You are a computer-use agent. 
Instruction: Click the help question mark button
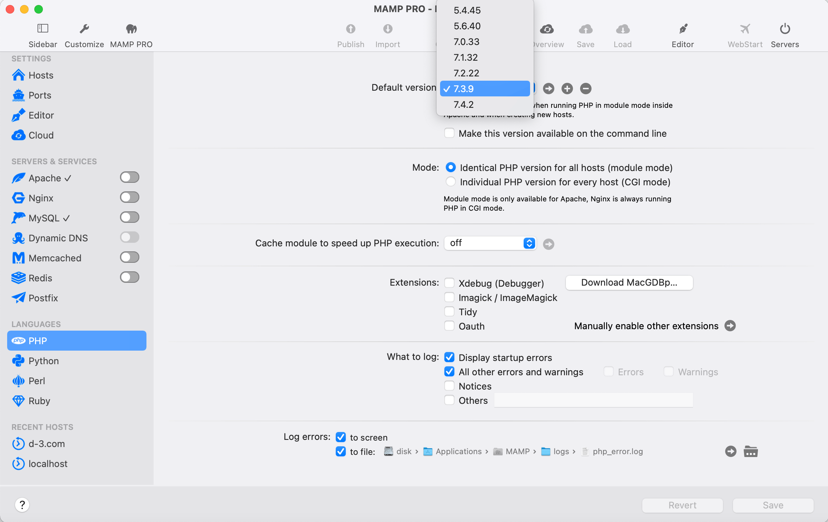22,505
